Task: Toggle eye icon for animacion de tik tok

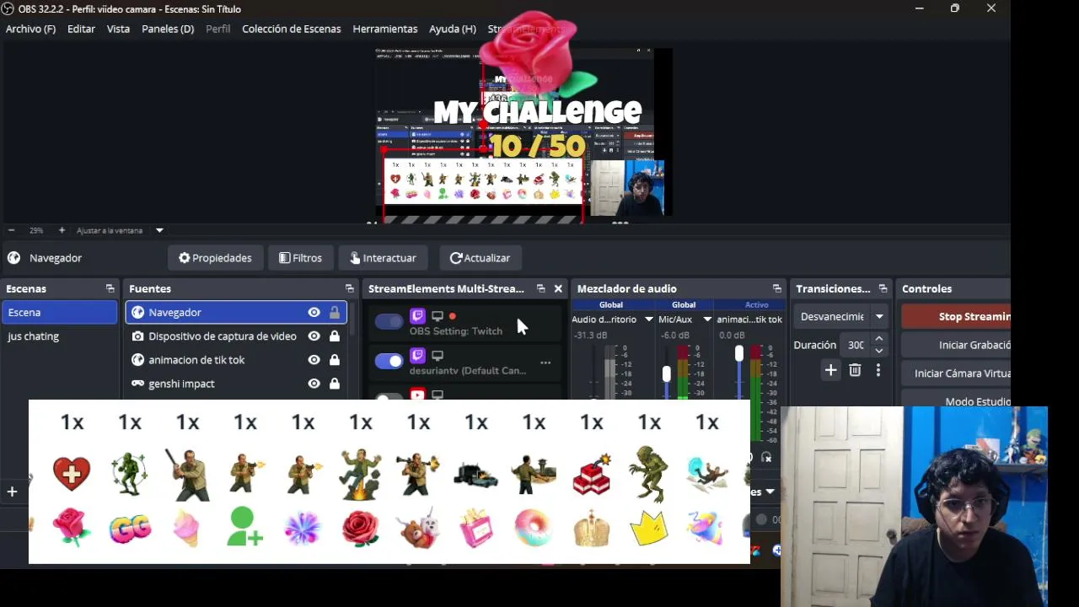Action: pos(314,360)
